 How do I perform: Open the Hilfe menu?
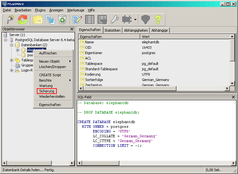click(x=91, y=10)
